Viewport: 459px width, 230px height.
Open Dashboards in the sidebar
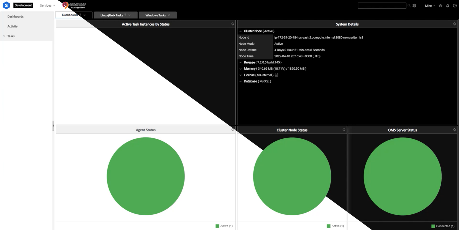(16, 16)
